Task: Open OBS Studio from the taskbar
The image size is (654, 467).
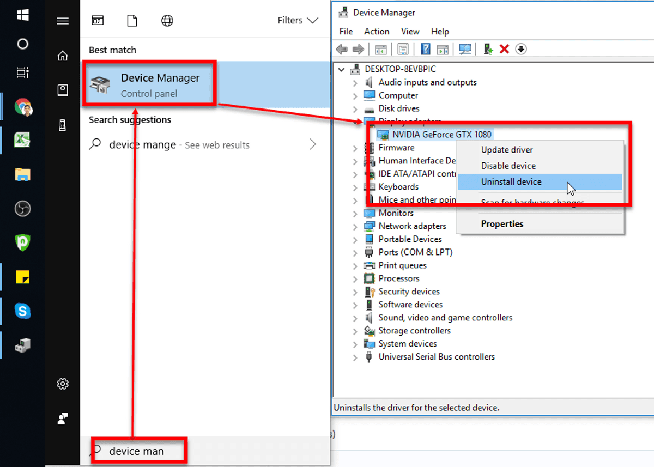Action: 22,209
